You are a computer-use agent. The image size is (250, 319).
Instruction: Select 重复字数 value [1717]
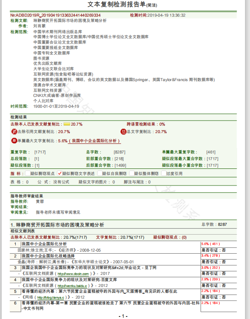pyautogui.click(x=40, y=152)
